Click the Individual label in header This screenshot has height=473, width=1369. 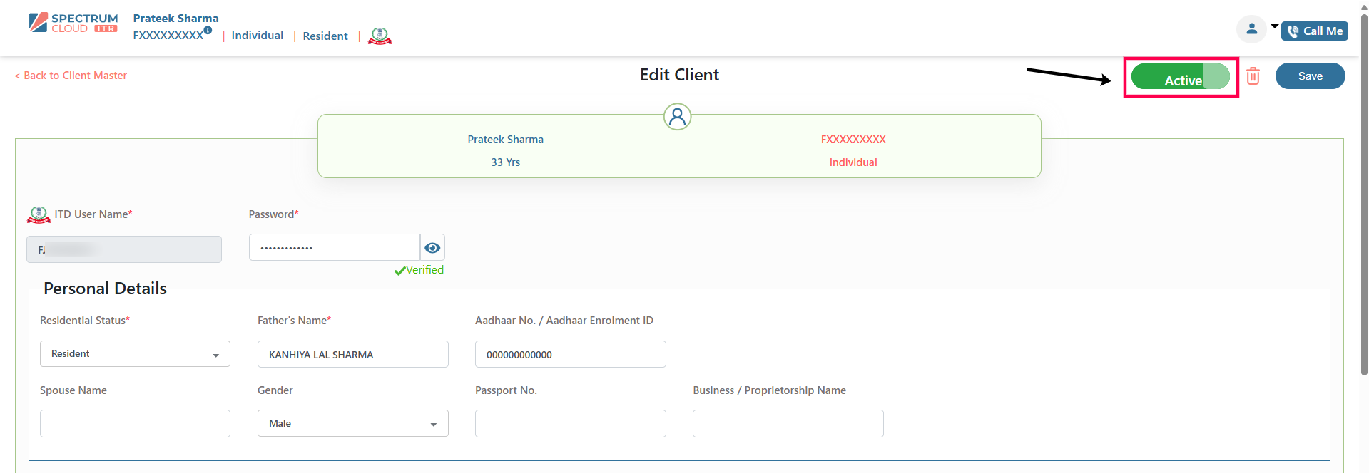(x=257, y=36)
